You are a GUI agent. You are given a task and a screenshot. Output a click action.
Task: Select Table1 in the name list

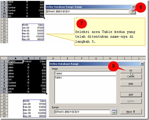pos(59,78)
